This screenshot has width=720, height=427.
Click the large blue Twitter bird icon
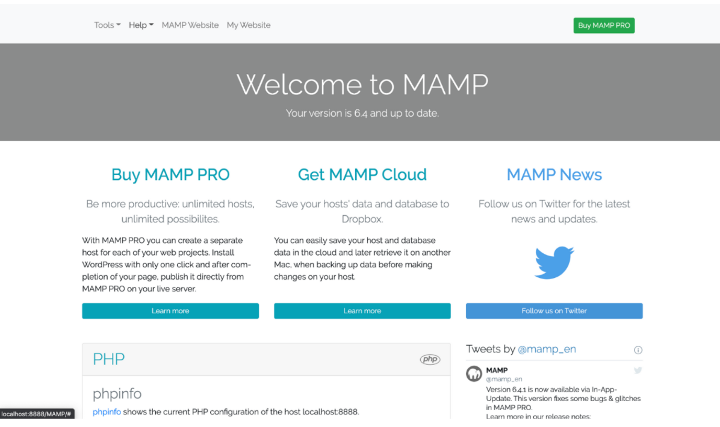(x=554, y=262)
